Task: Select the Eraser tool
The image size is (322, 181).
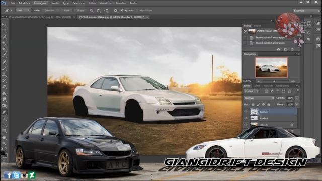Action: coord(4,87)
